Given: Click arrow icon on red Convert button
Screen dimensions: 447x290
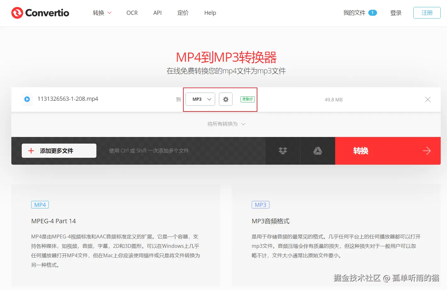Looking at the screenshot, I should tap(427, 151).
